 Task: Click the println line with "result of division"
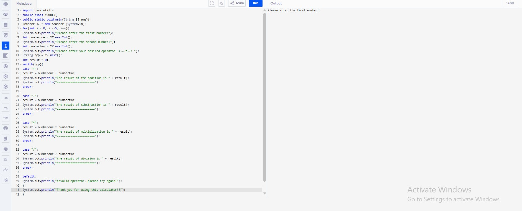coord(72,158)
